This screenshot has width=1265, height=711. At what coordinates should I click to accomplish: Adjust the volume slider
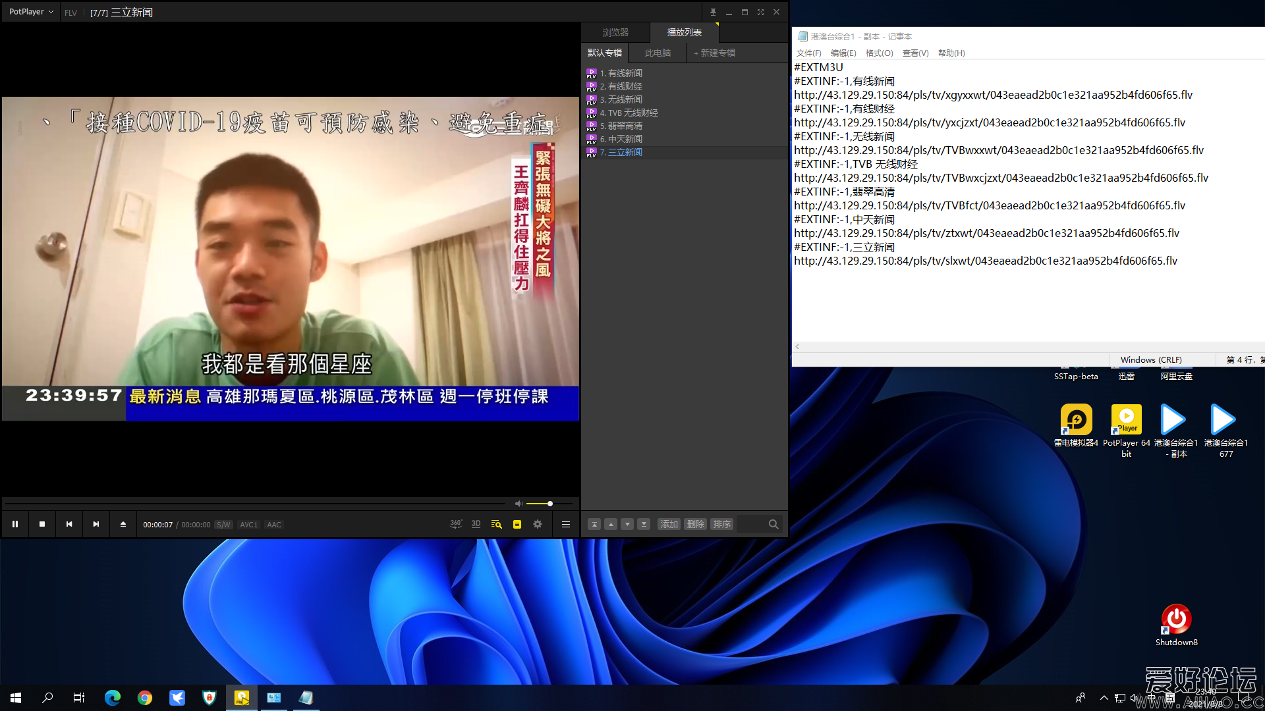tap(549, 504)
